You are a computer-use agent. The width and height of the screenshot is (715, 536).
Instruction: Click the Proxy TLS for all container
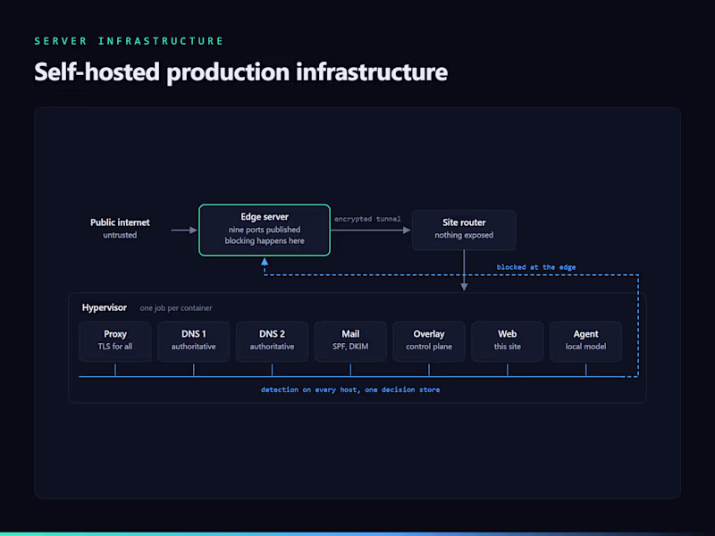click(x=115, y=341)
